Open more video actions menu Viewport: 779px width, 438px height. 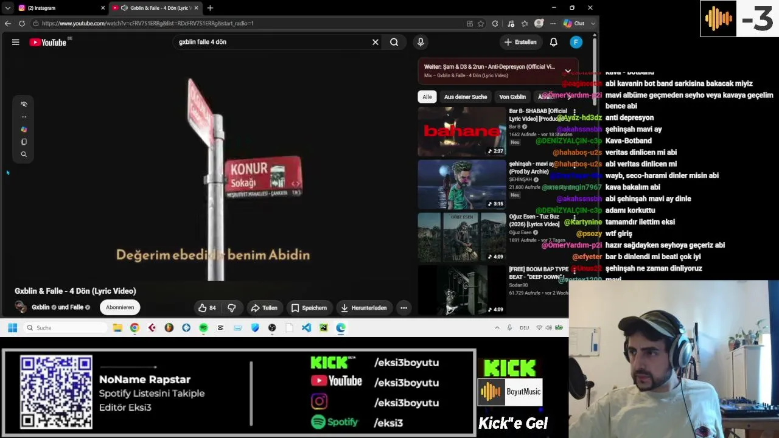403,308
